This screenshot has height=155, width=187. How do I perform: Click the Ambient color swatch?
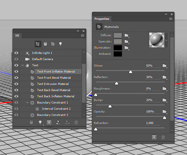tap(118, 54)
